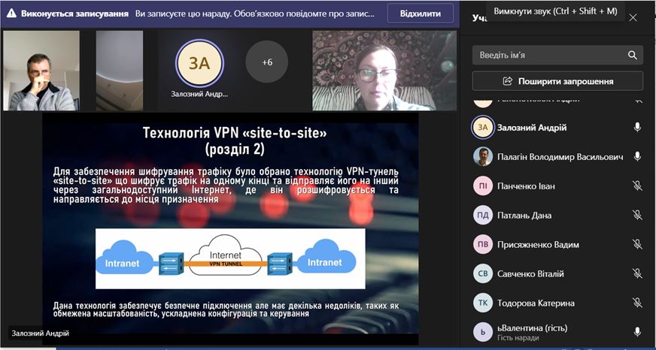Toggle Панченко Іван's muted microphone
The image size is (656, 350).
click(x=637, y=186)
